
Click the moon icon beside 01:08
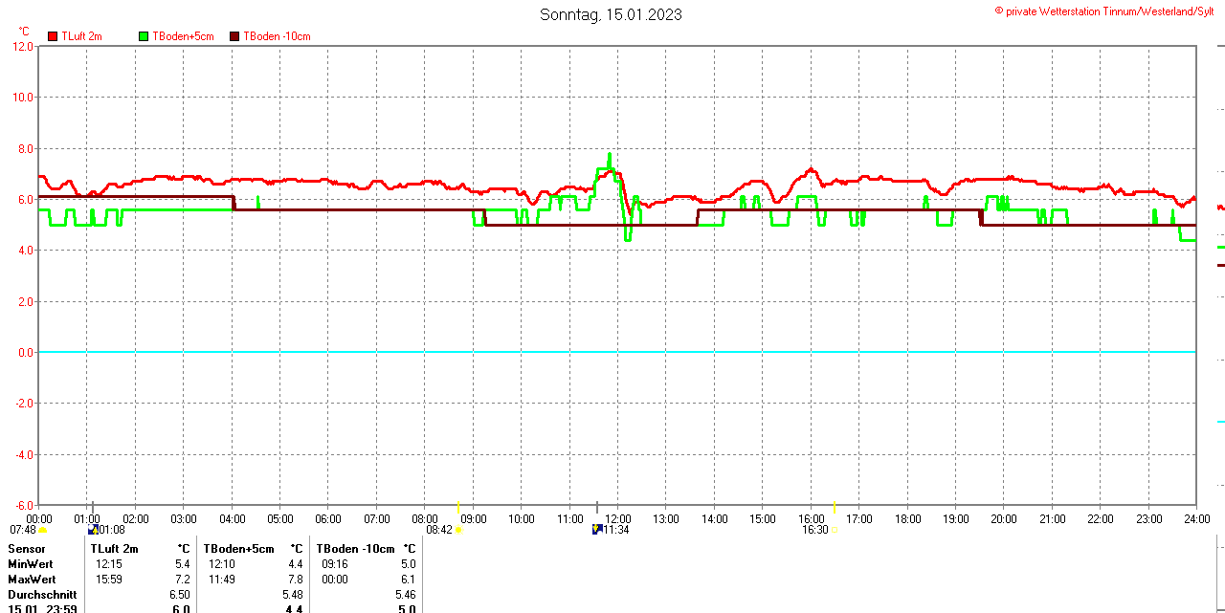pos(93,530)
